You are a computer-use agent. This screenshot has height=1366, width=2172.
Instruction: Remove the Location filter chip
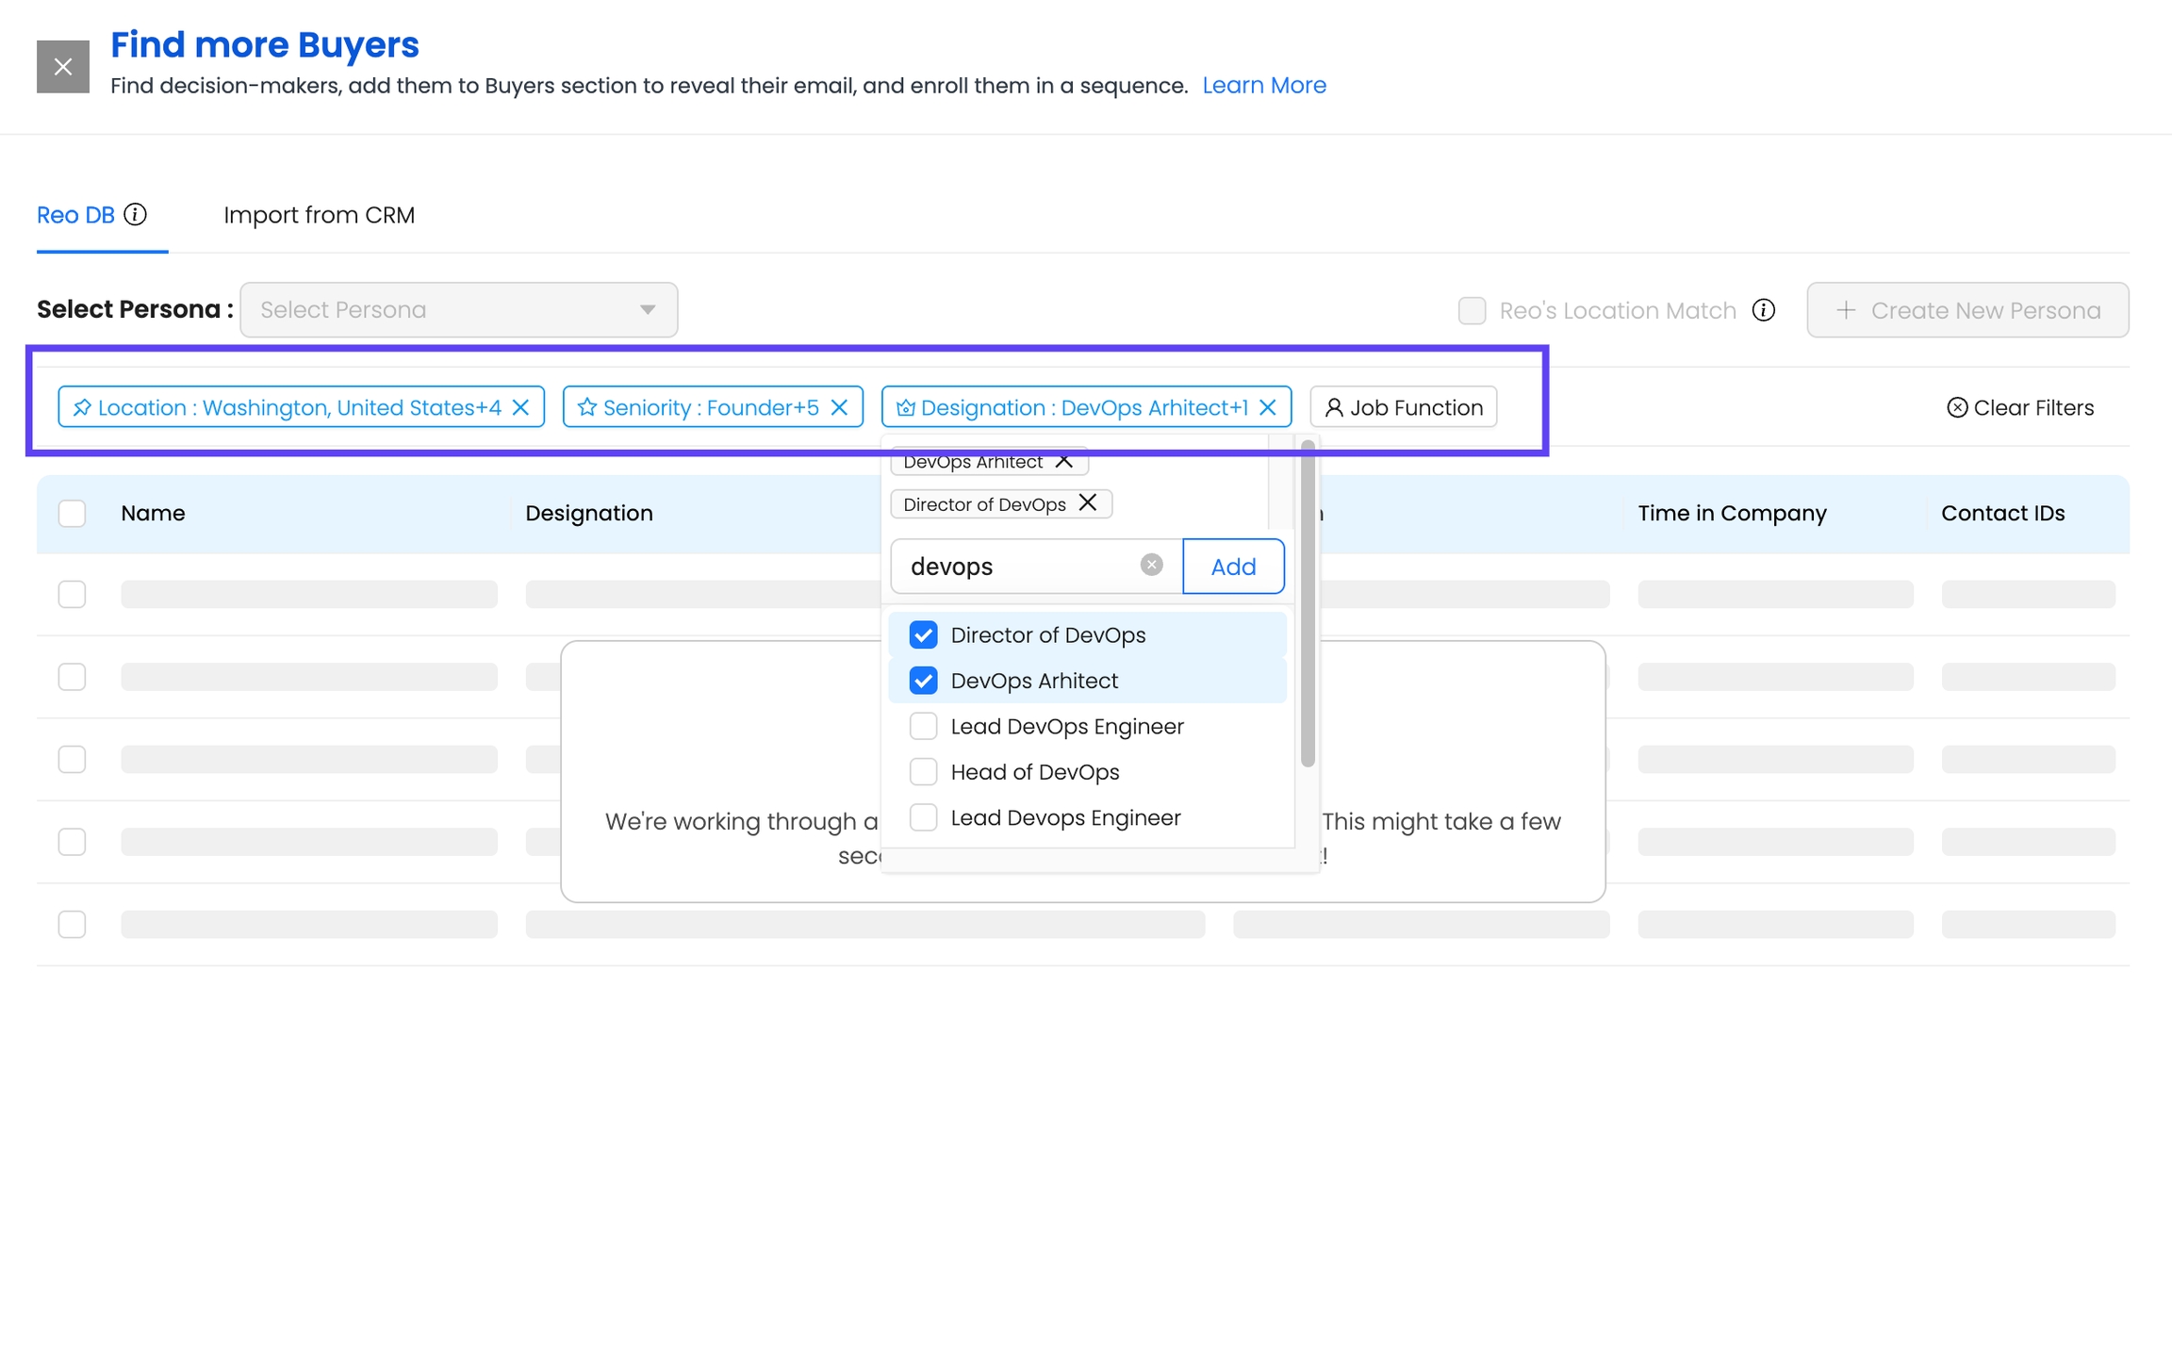(521, 407)
